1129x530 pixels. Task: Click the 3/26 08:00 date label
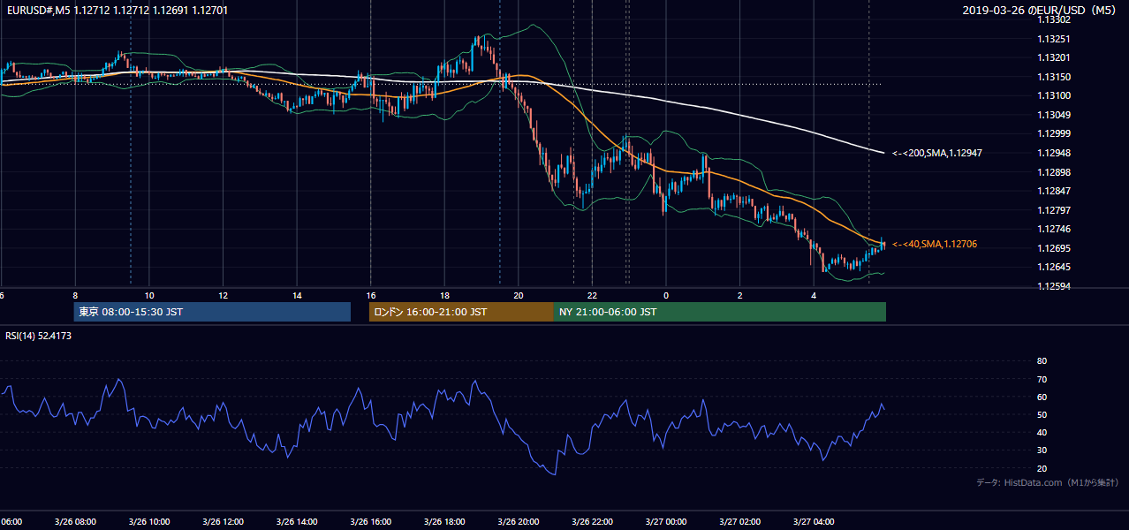[x=74, y=522]
